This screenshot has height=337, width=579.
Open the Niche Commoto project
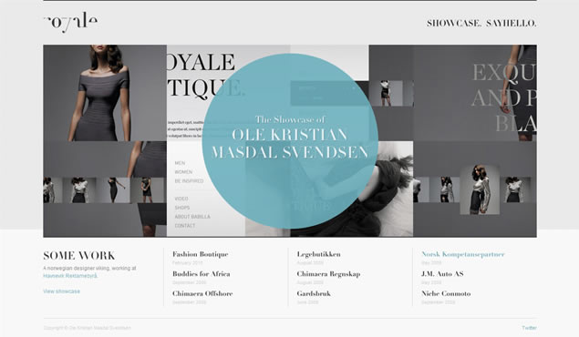point(446,293)
